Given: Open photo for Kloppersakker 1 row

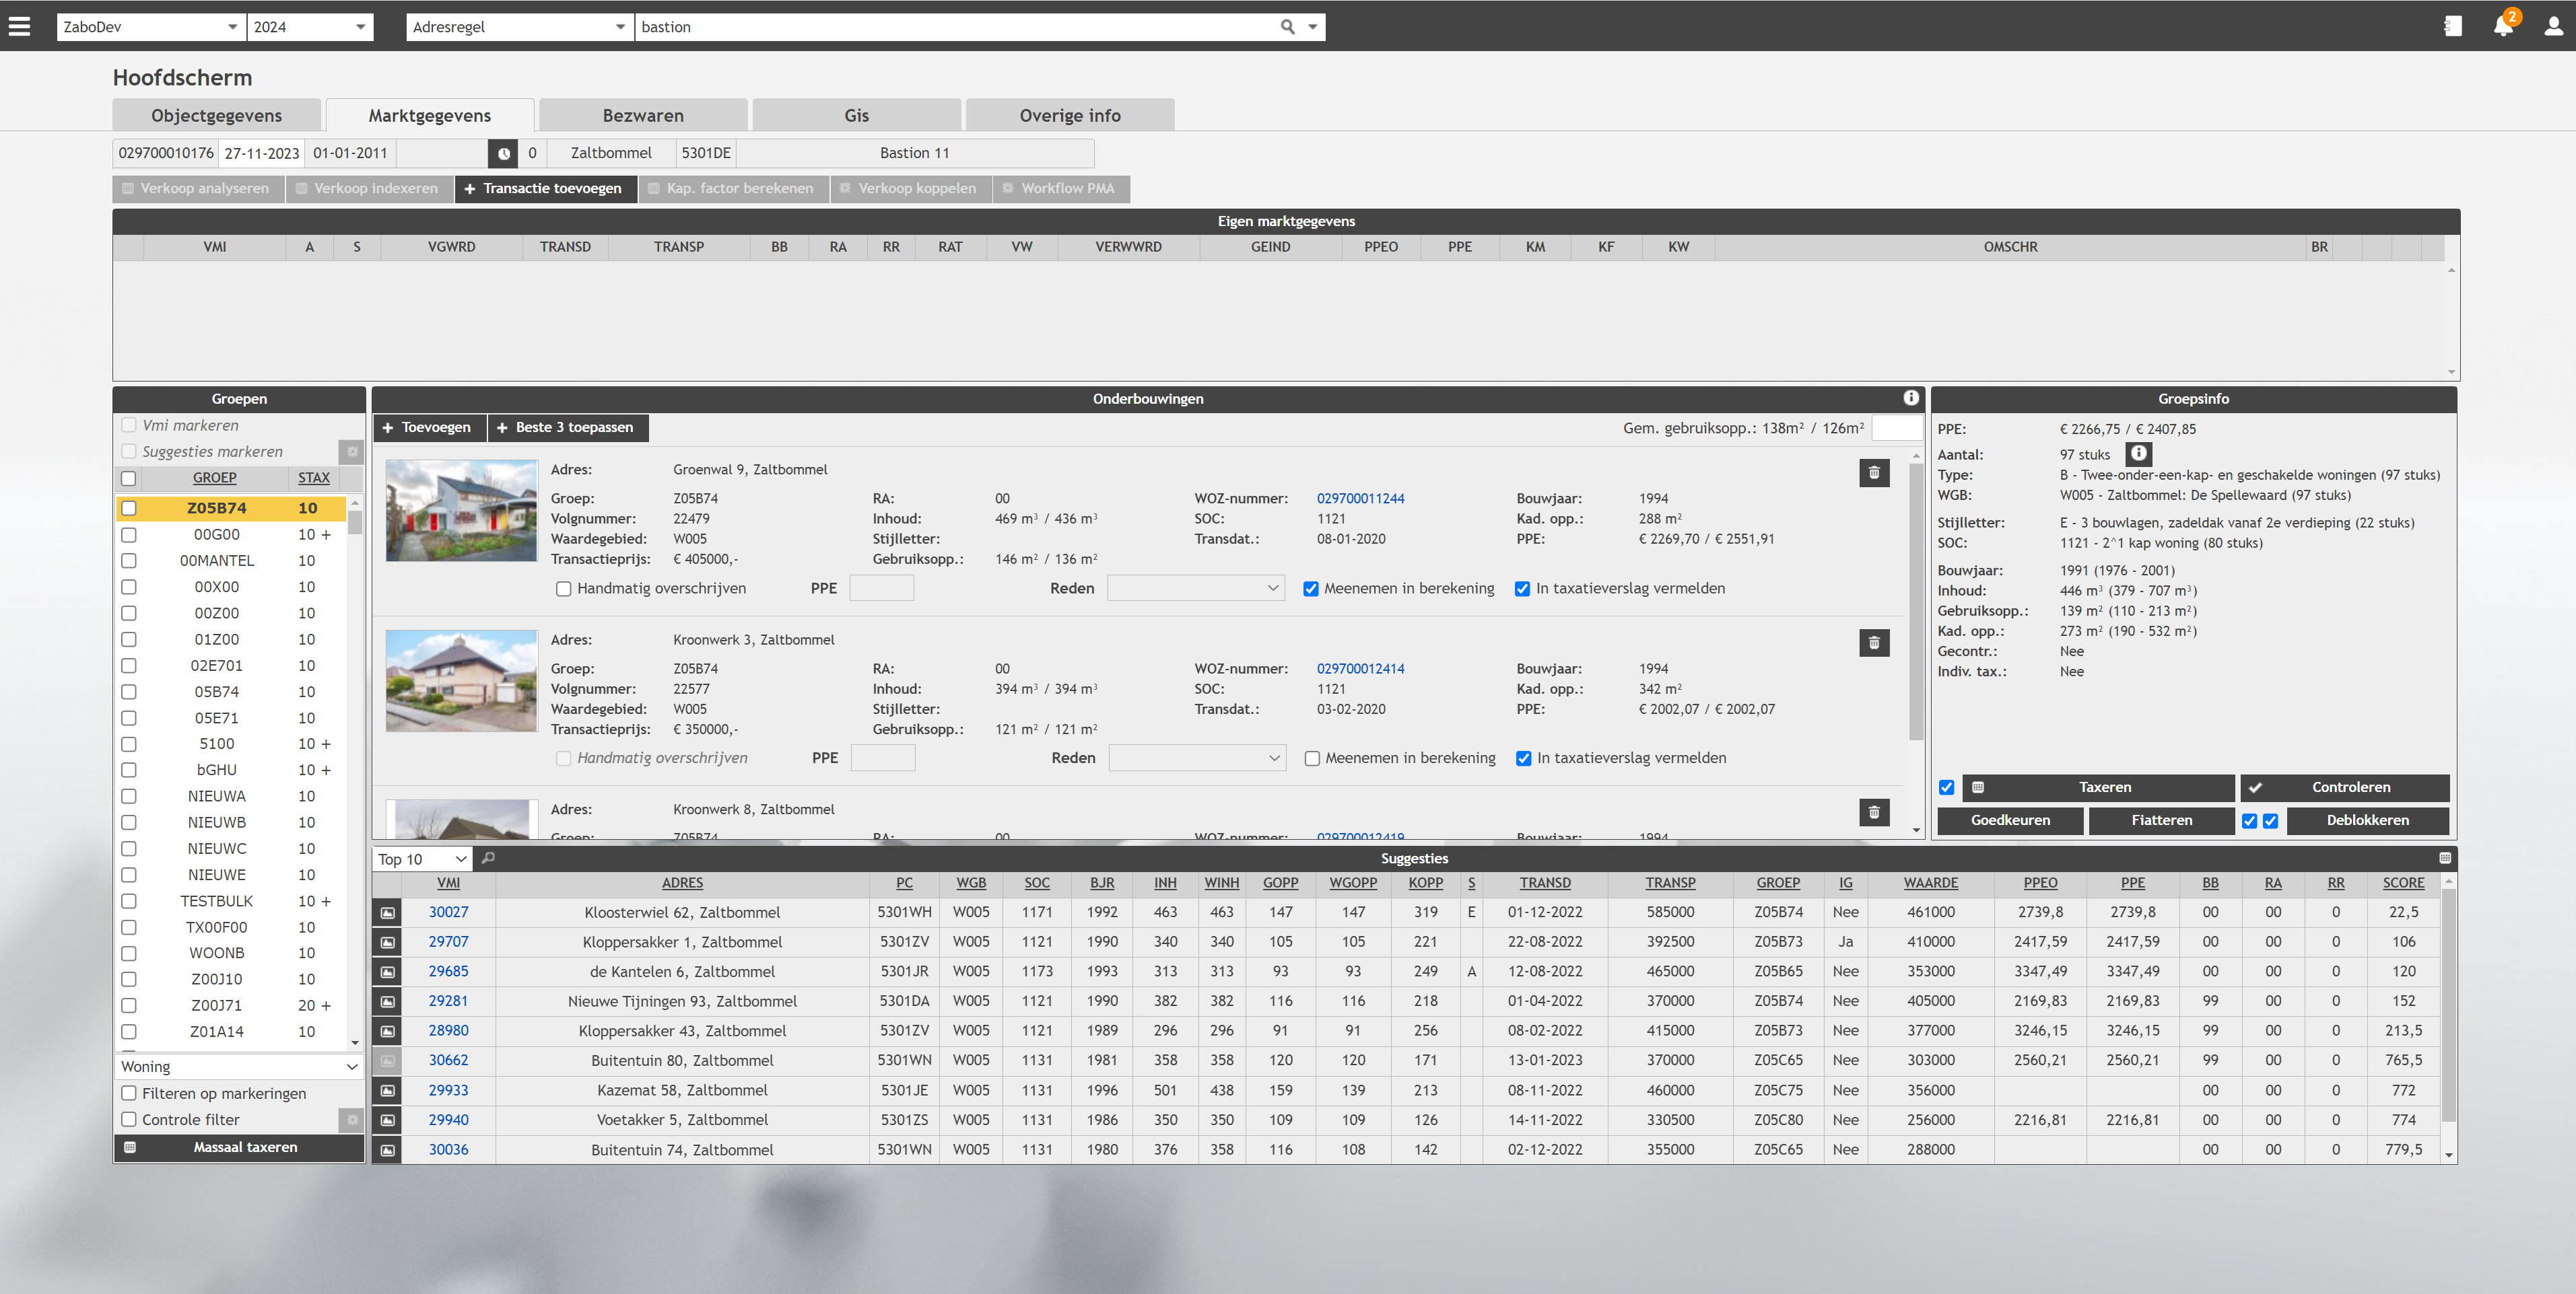Looking at the screenshot, I should [388, 942].
